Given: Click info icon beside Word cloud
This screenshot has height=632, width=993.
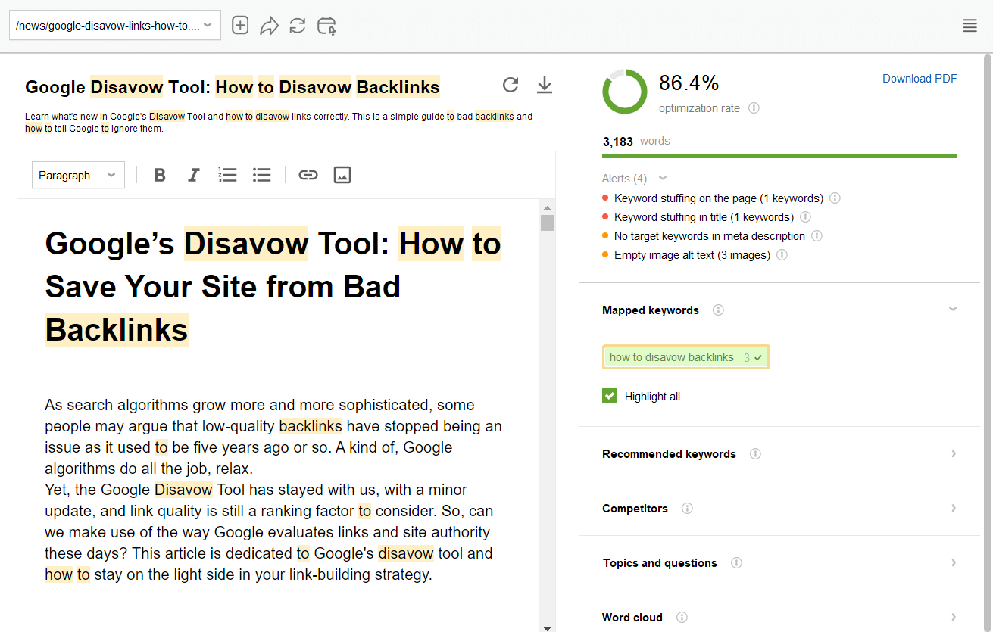Looking at the screenshot, I should coord(682,618).
